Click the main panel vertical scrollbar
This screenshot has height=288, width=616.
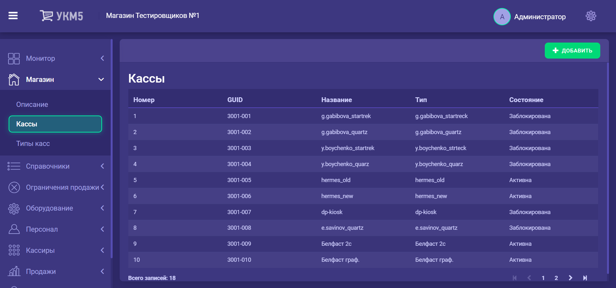[x=608, y=168]
